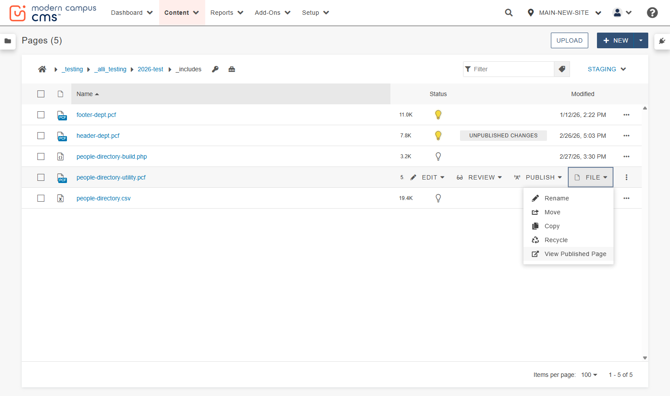
Task: Open the 2026-test breadcrumb link
Action: (150, 69)
